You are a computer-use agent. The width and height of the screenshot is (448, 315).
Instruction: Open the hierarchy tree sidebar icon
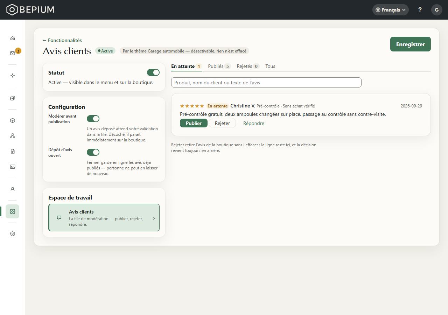(13, 136)
